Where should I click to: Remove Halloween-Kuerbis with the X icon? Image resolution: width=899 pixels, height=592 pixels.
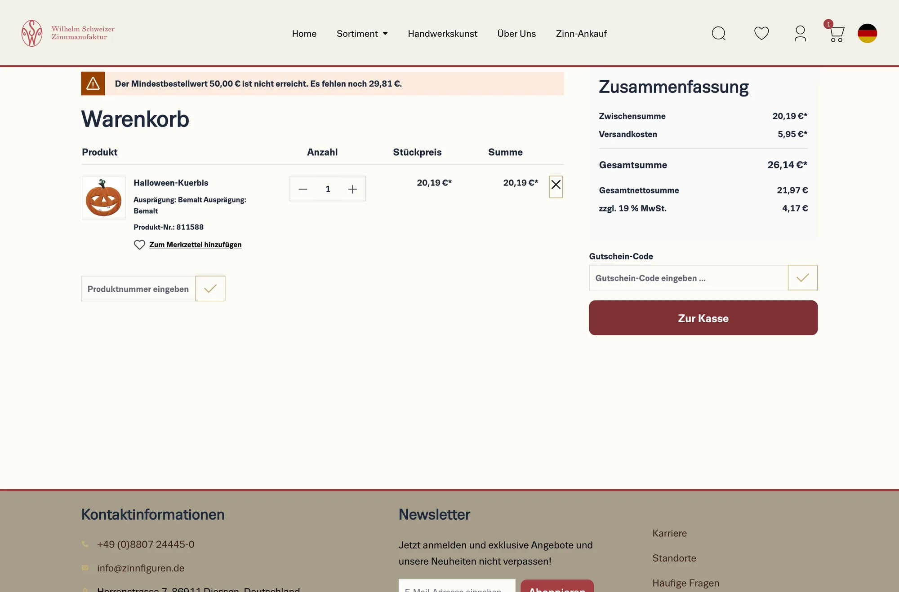point(556,187)
